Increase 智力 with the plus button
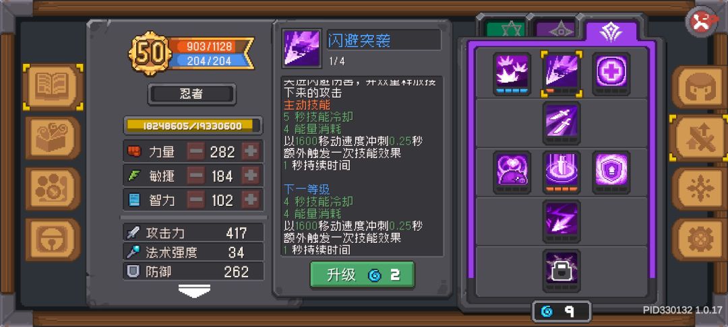This screenshot has width=728, height=327. (x=251, y=200)
